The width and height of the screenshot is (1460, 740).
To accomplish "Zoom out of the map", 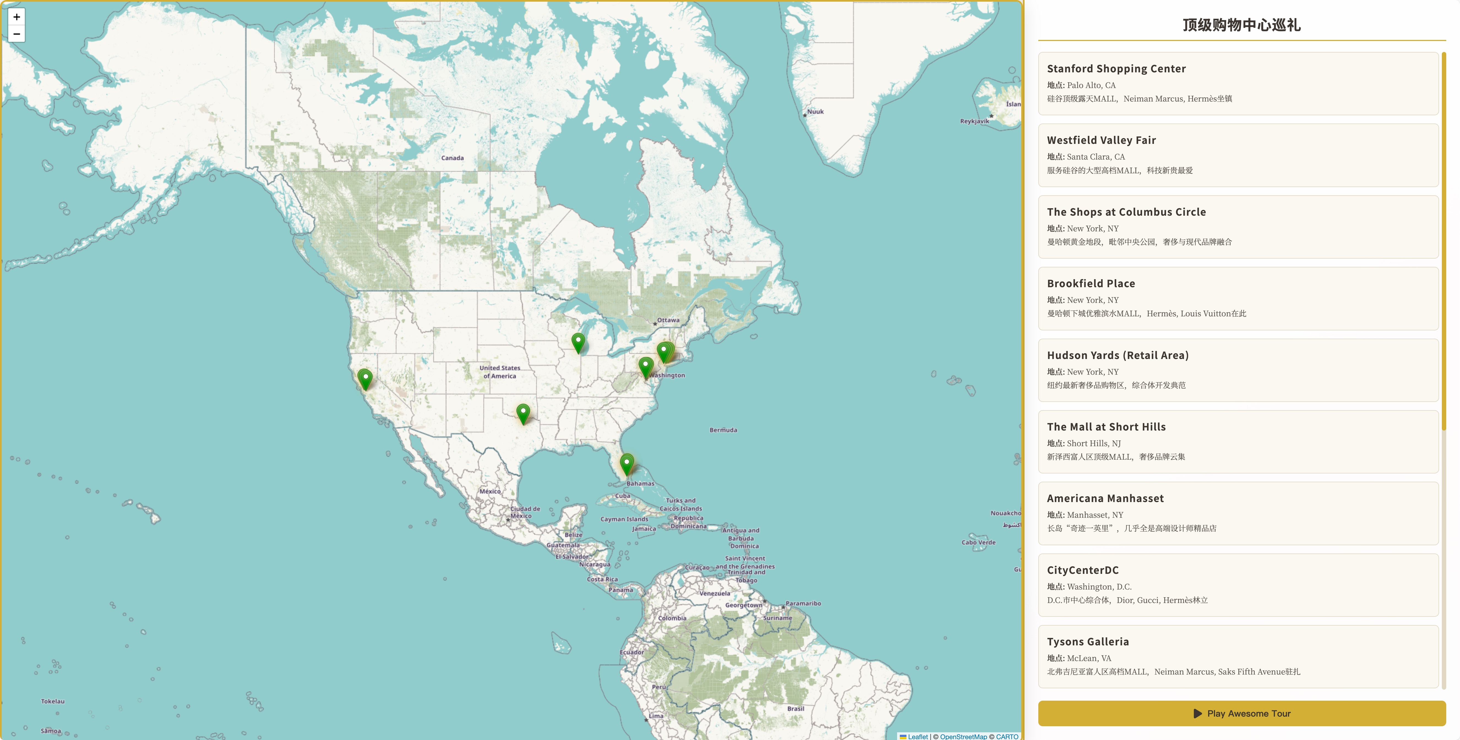I will tap(17, 34).
